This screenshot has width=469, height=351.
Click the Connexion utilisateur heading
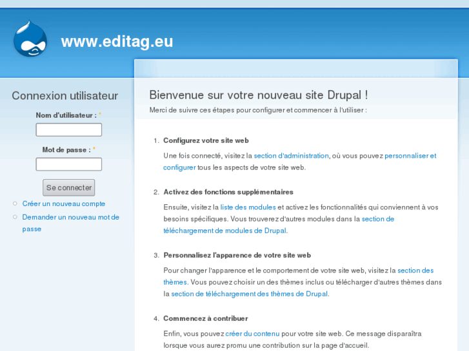[x=65, y=95]
